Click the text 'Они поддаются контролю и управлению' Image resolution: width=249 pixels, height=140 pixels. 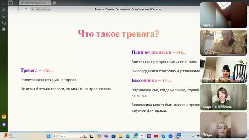pos(166,71)
